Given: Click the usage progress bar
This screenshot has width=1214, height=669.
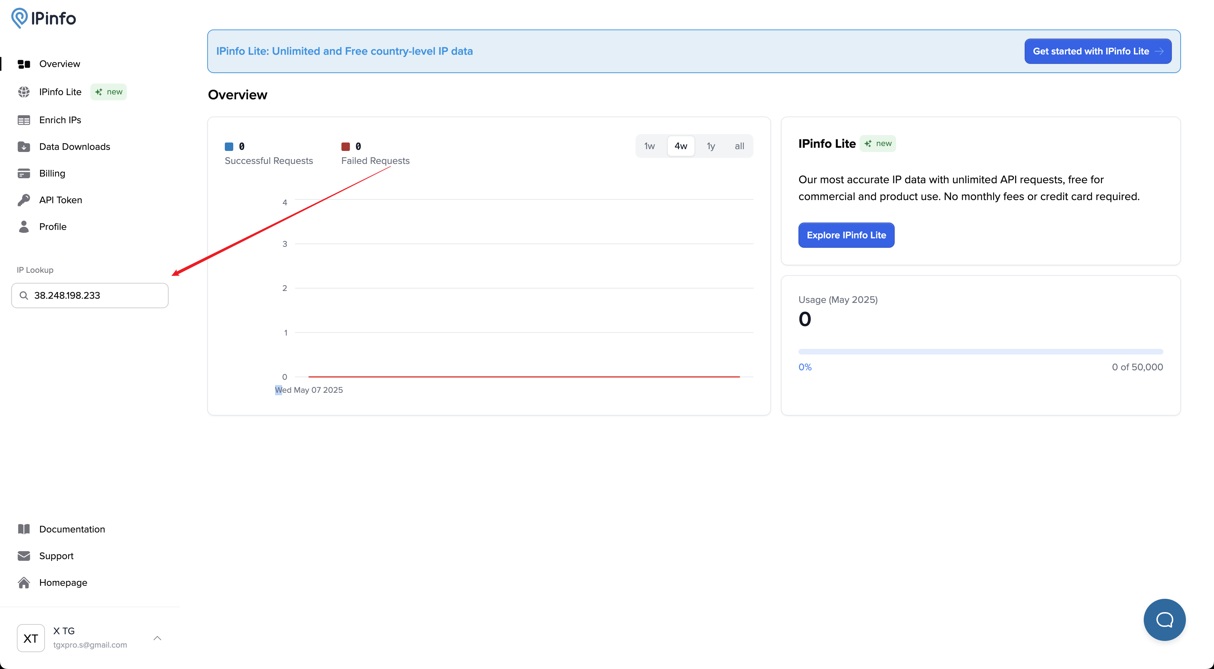Looking at the screenshot, I should (980, 352).
